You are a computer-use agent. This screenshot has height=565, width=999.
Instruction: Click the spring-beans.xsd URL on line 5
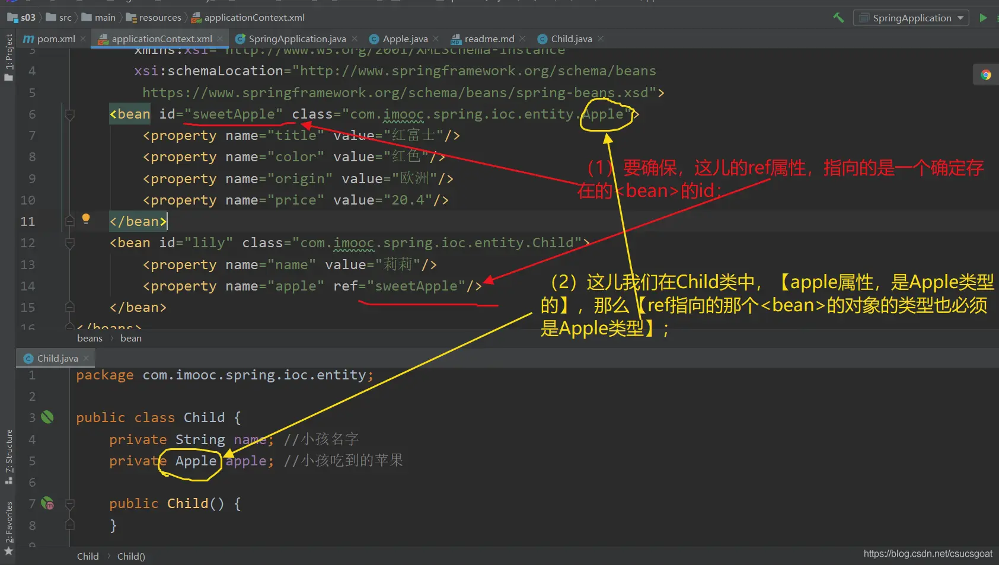tap(395, 92)
